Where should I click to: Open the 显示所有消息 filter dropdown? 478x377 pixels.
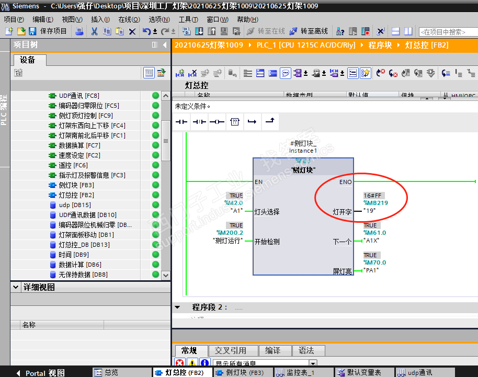coord(313,363)
